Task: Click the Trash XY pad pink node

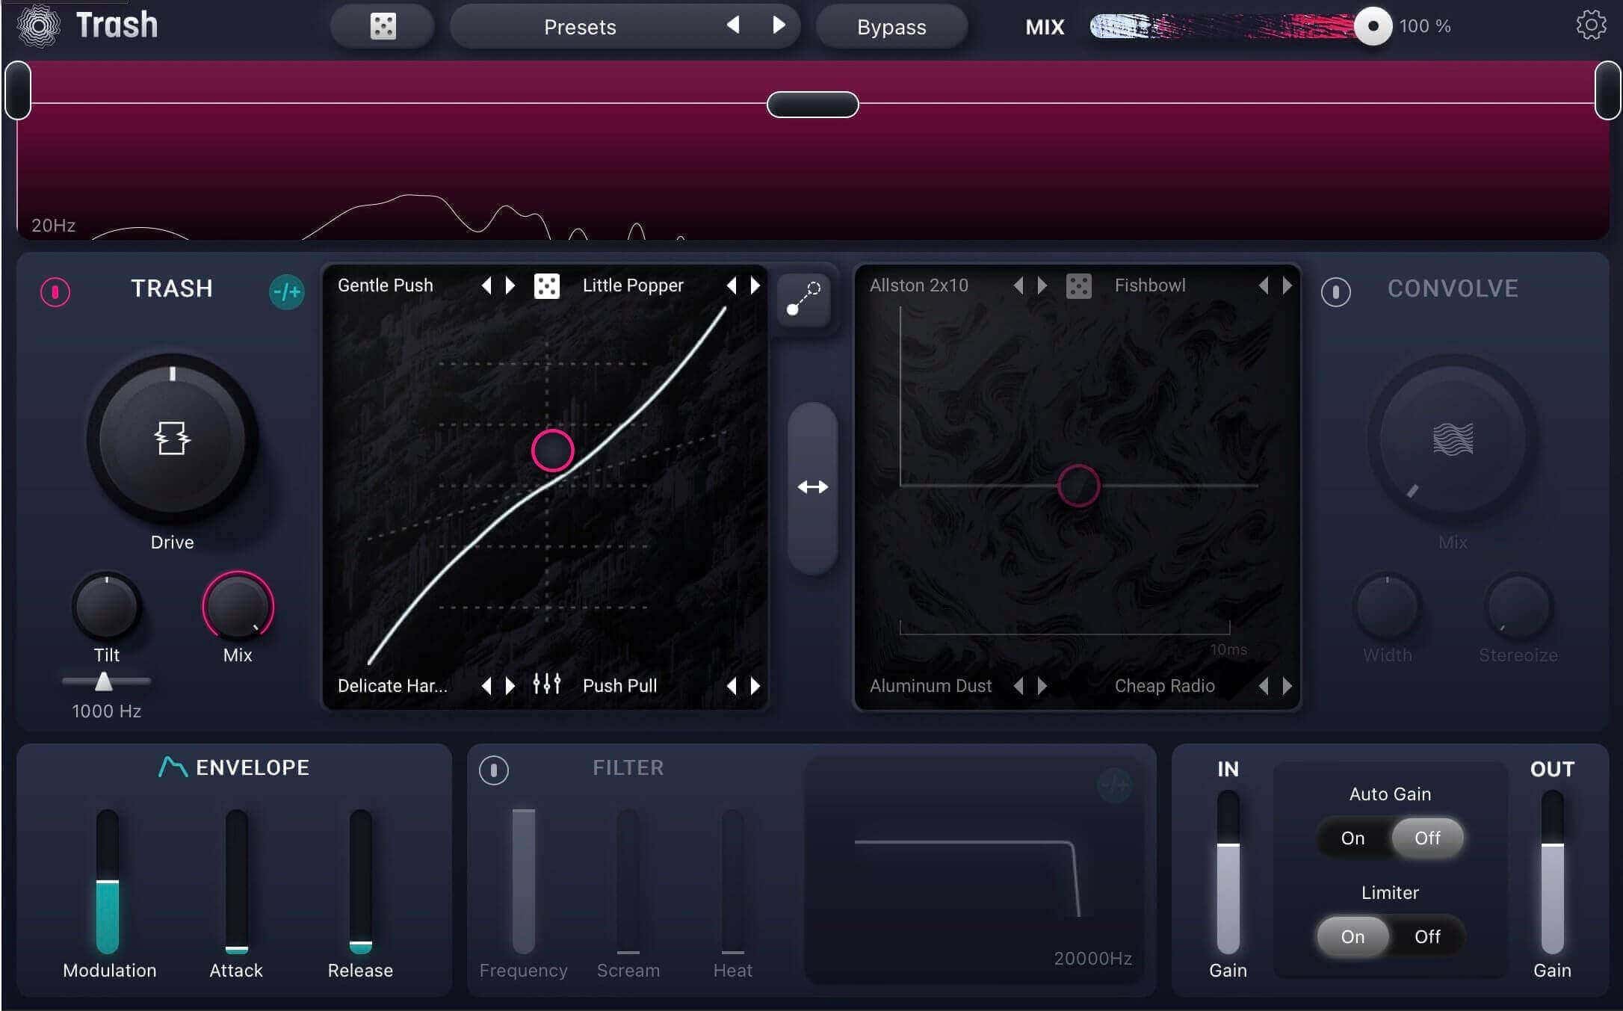Action: coord(552,450)
